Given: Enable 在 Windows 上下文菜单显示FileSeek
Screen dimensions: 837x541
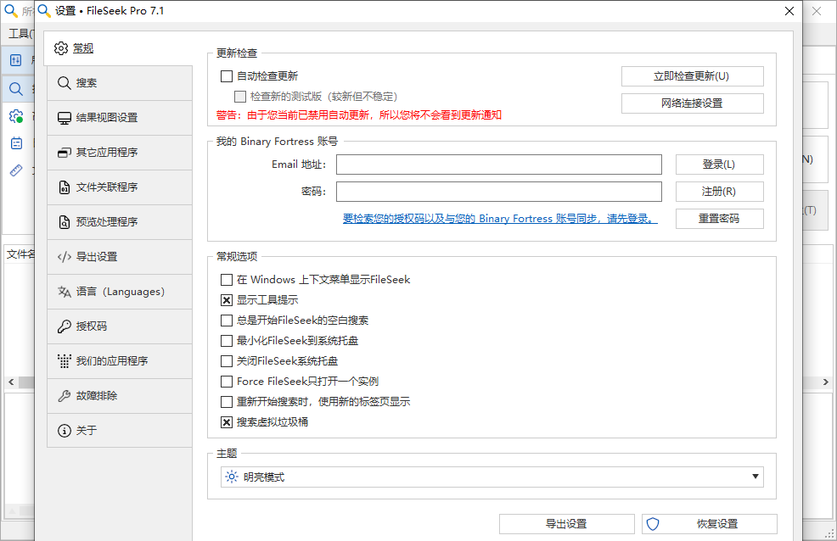Looking at the screenshot, I should 227,280.
